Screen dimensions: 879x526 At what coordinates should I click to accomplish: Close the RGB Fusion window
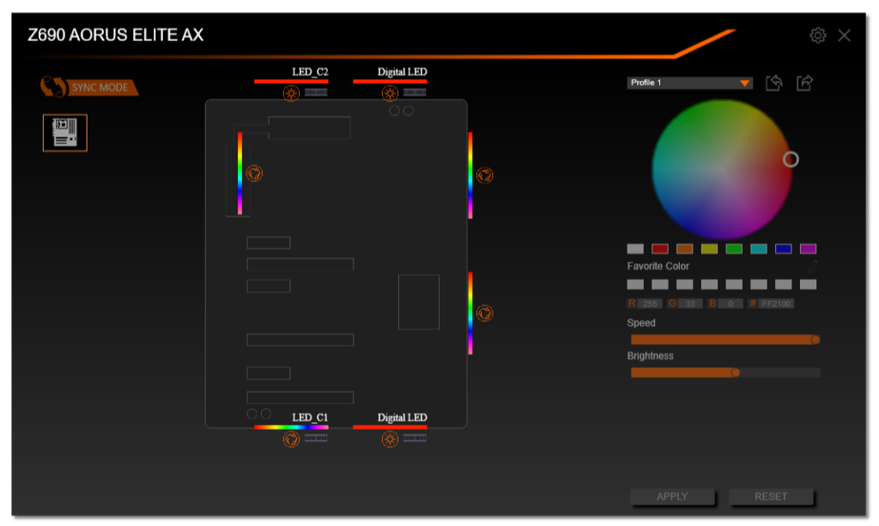[x=844, y=35]
